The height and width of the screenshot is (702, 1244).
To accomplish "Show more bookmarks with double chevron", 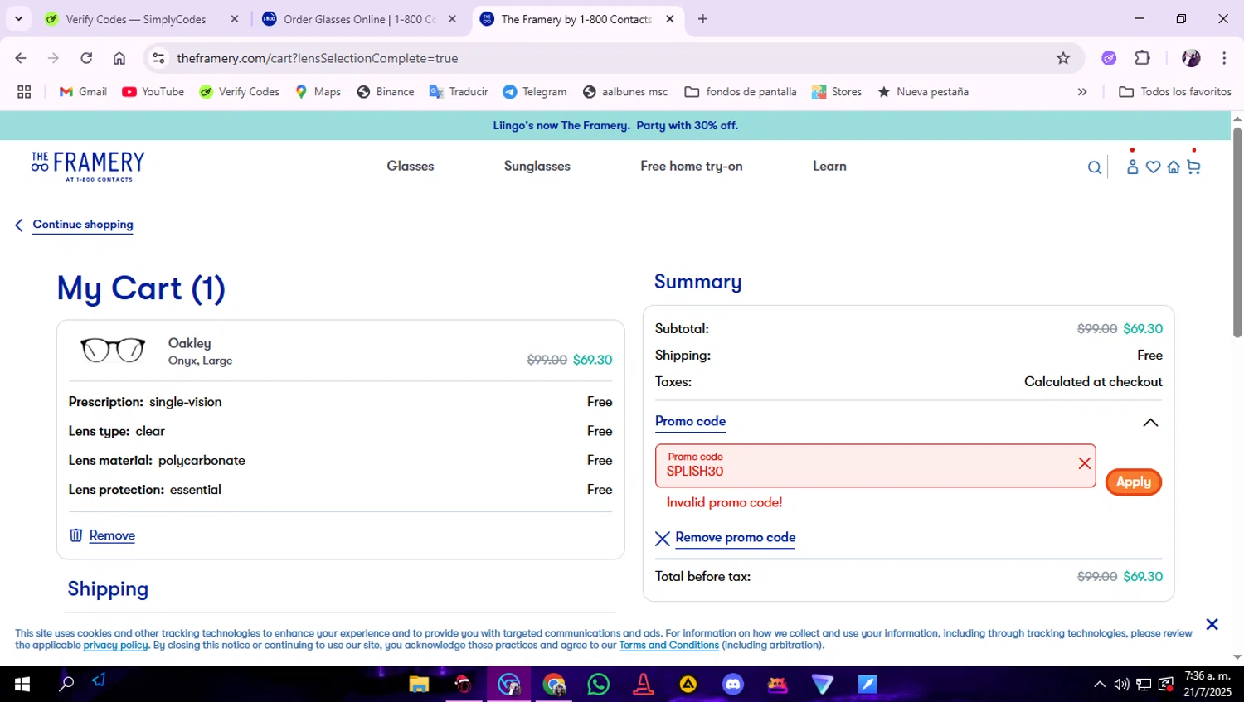I will pyautogui.click(x=1082, y=92).
